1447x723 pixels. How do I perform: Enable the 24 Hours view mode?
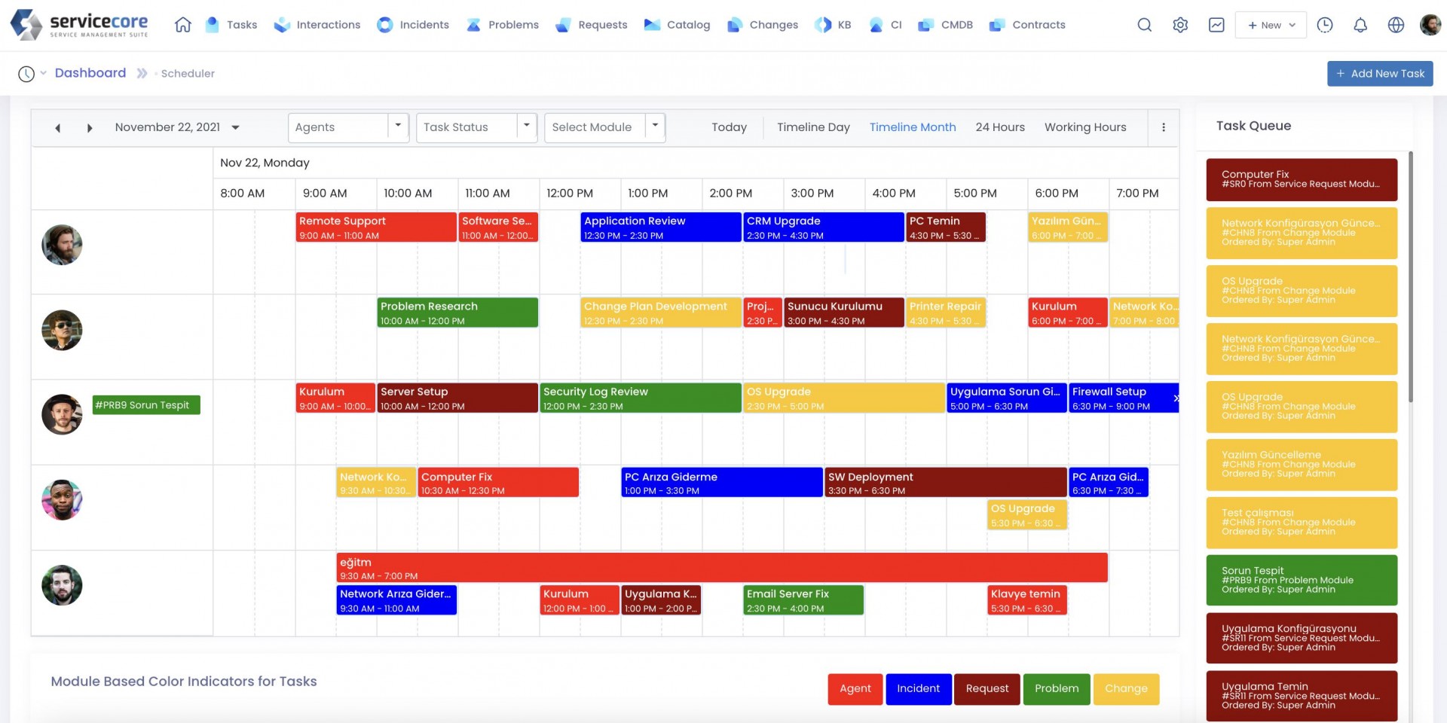click(x=1000, y=127)
